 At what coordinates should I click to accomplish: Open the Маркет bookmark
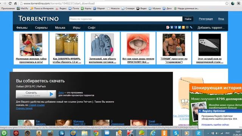[99, 8]
